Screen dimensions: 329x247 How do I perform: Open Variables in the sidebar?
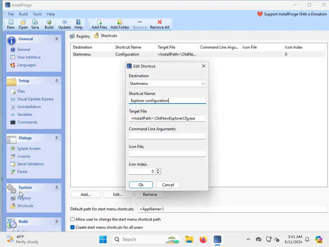pos(25,114)
